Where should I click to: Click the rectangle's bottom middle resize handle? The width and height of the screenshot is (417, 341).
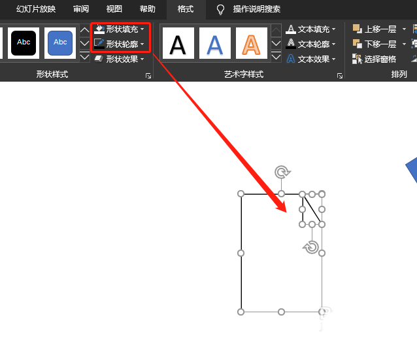pyautogui.click(x=281, y=312)
